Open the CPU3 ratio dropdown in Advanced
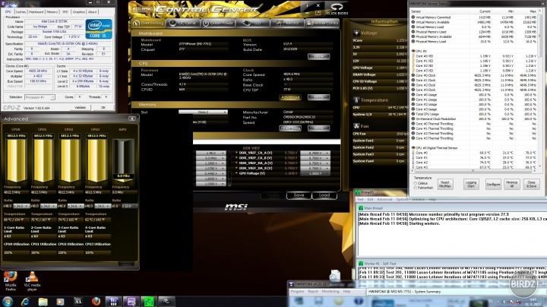 (102, 206)
